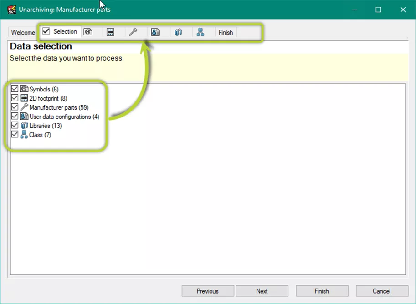Cancel the unarchiving wizard
The width and height of the screenshot is (416, 304).
[381, 291]
